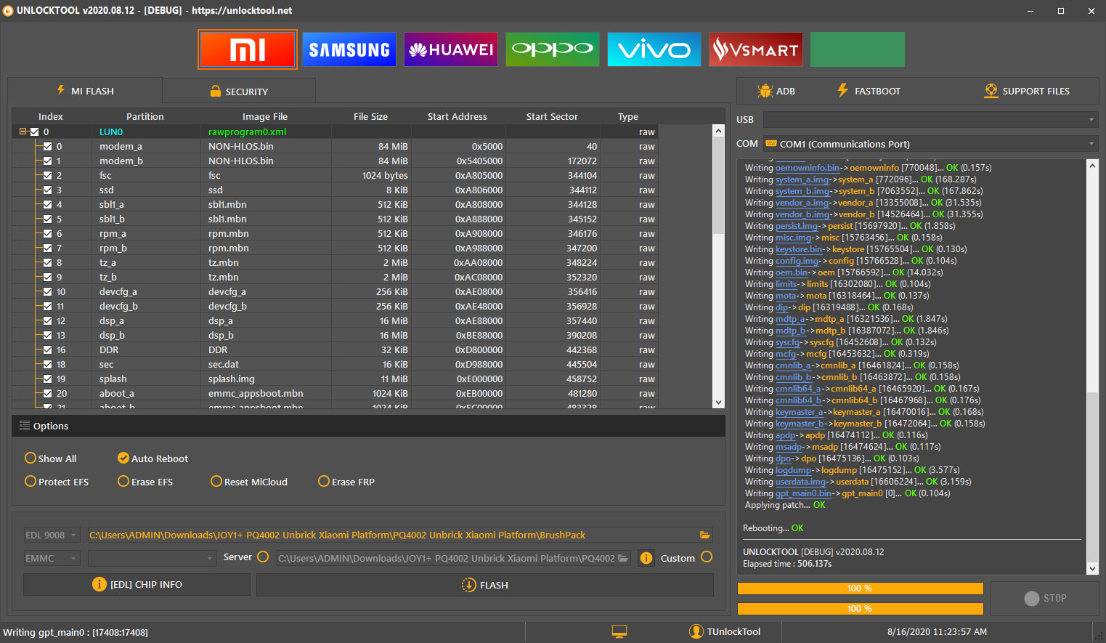Image resolution: width=1106 pixels, height=643 pixels.
Task: Browse the secondary PQ4002 path folder icon
Action: point(623,558)
